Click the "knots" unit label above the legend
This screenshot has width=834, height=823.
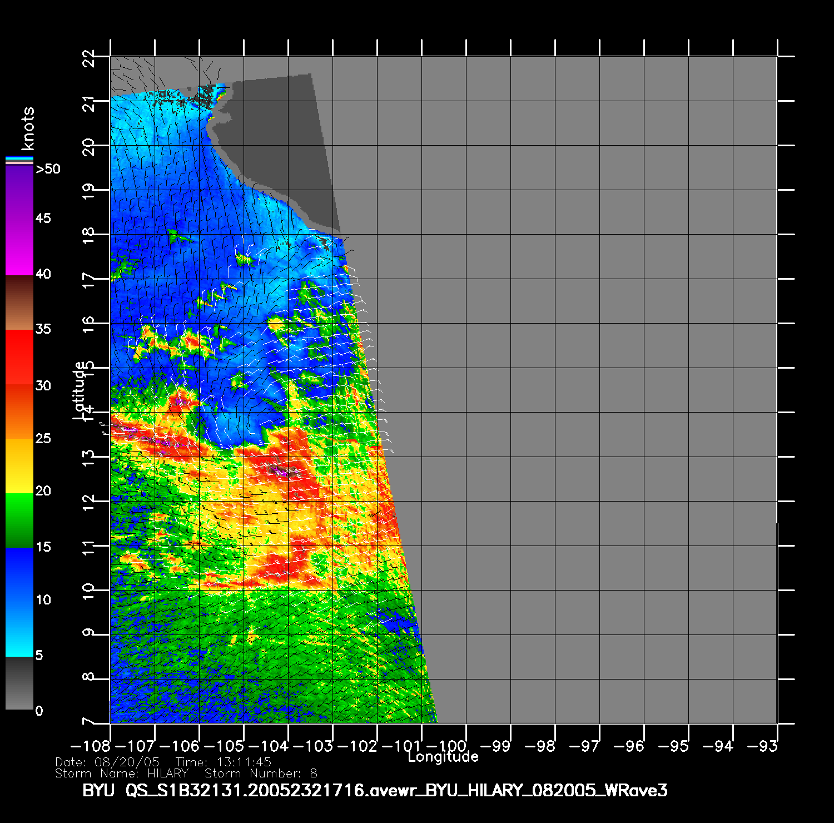[27, 129]
